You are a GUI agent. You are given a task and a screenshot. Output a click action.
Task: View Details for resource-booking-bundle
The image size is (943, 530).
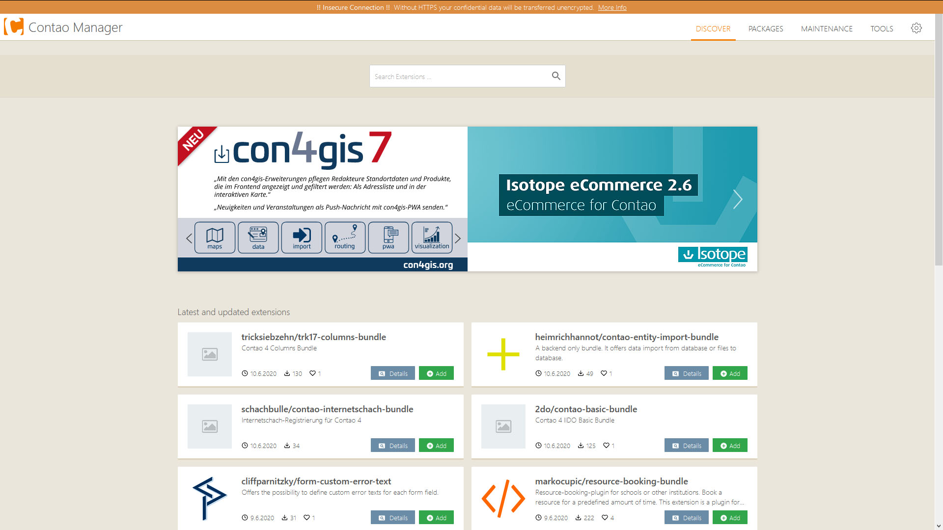pos(687,517)
